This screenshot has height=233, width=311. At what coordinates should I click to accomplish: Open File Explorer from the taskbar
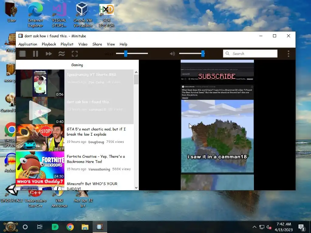pos(85,227)
